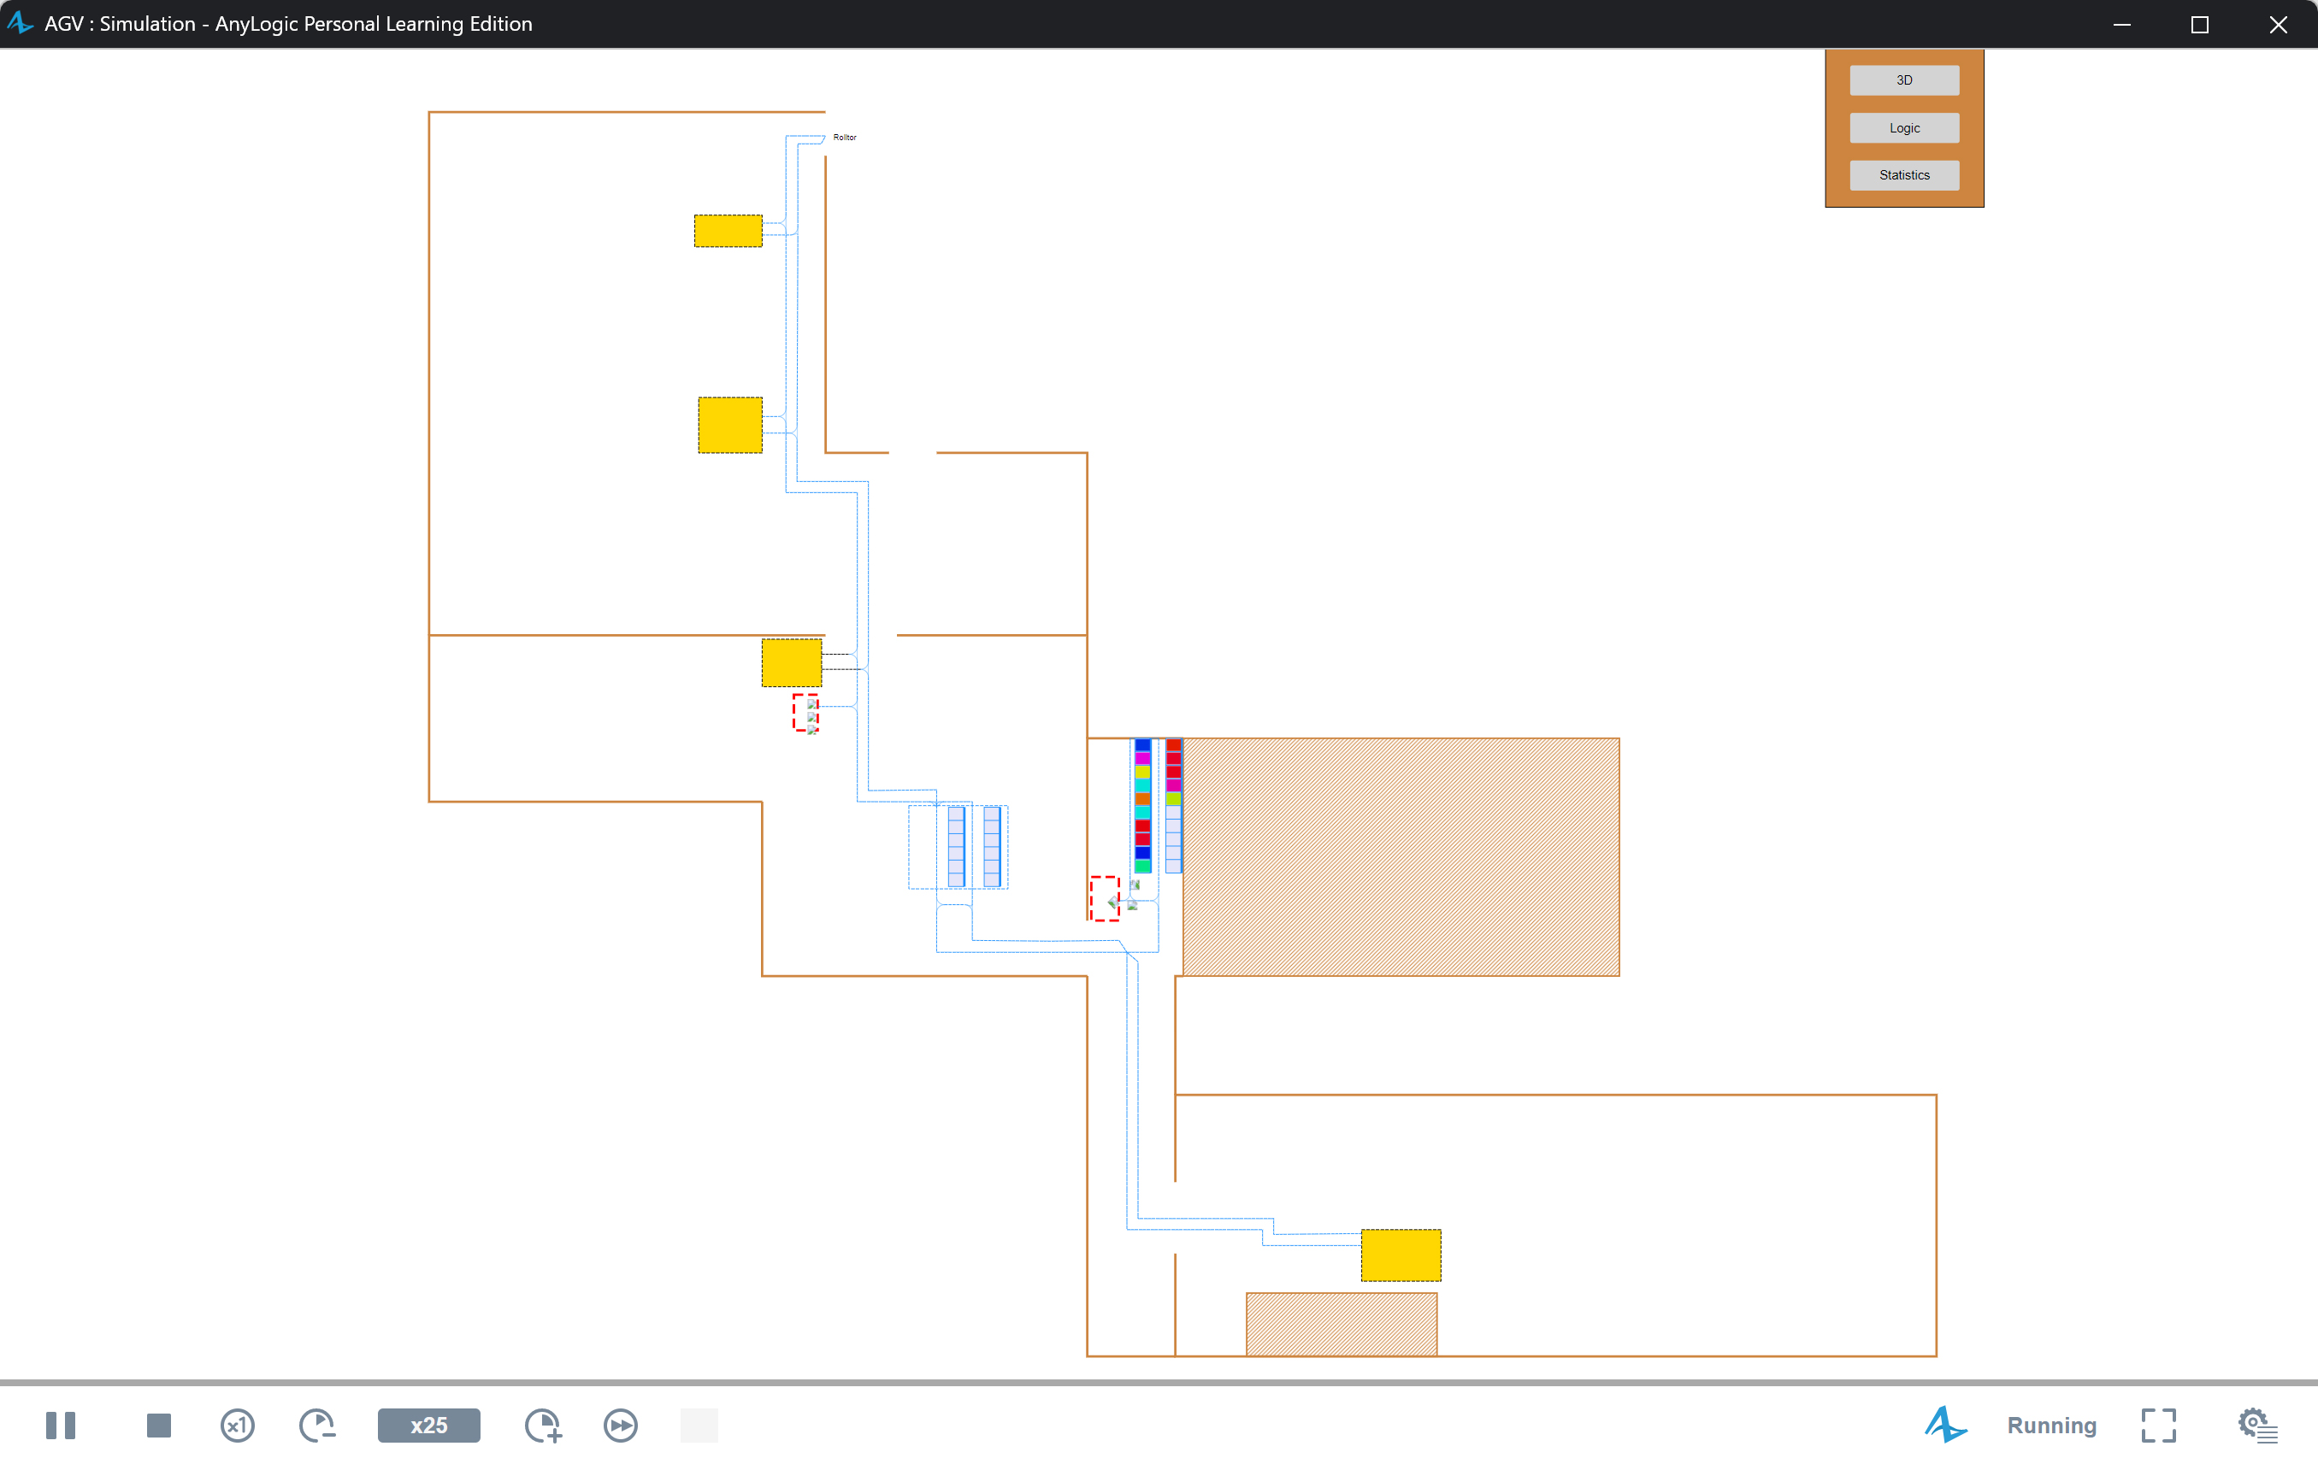Toggle virtual time fast-forward mode

[621, 1425]
